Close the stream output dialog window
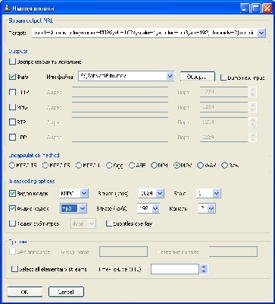The height and width of the screenshot is (304, 275). point(267,8)
